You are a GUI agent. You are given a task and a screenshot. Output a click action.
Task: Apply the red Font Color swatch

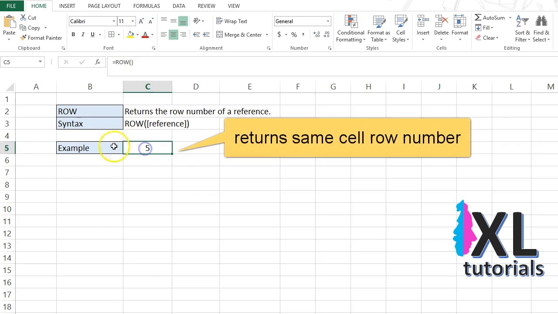[x=145, y=35]
